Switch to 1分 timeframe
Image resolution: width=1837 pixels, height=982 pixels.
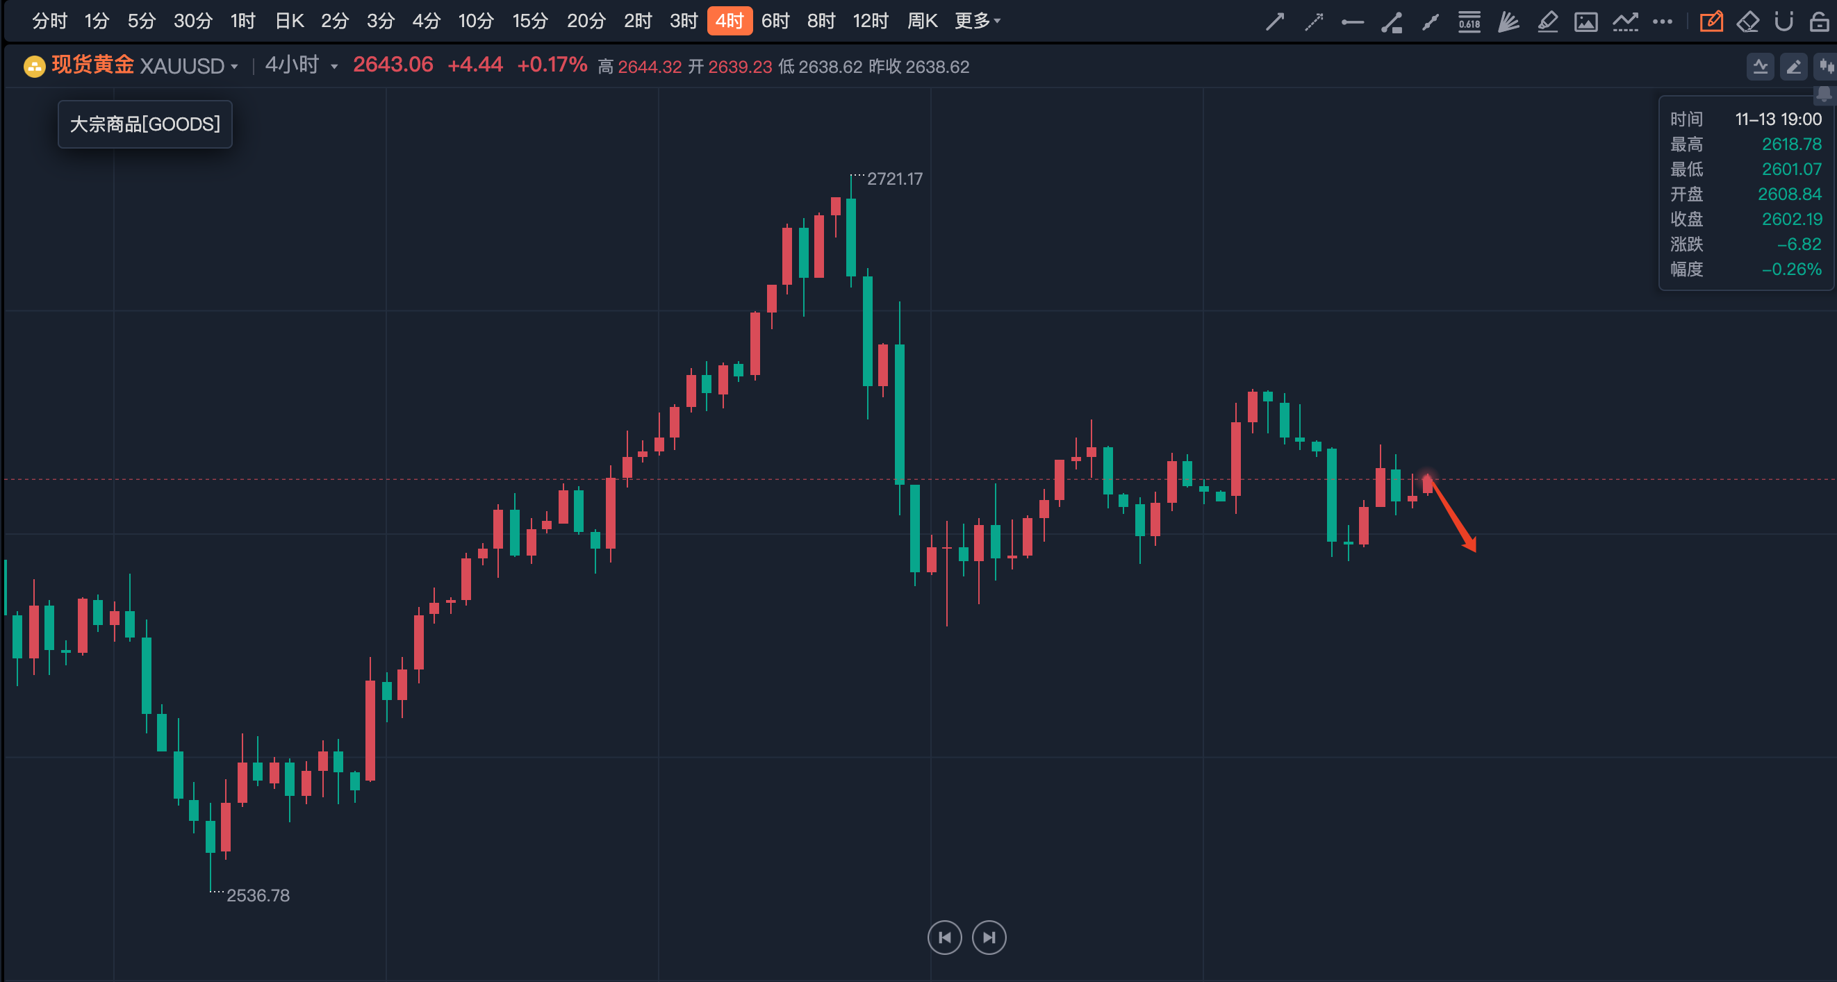tap(97, 22)
